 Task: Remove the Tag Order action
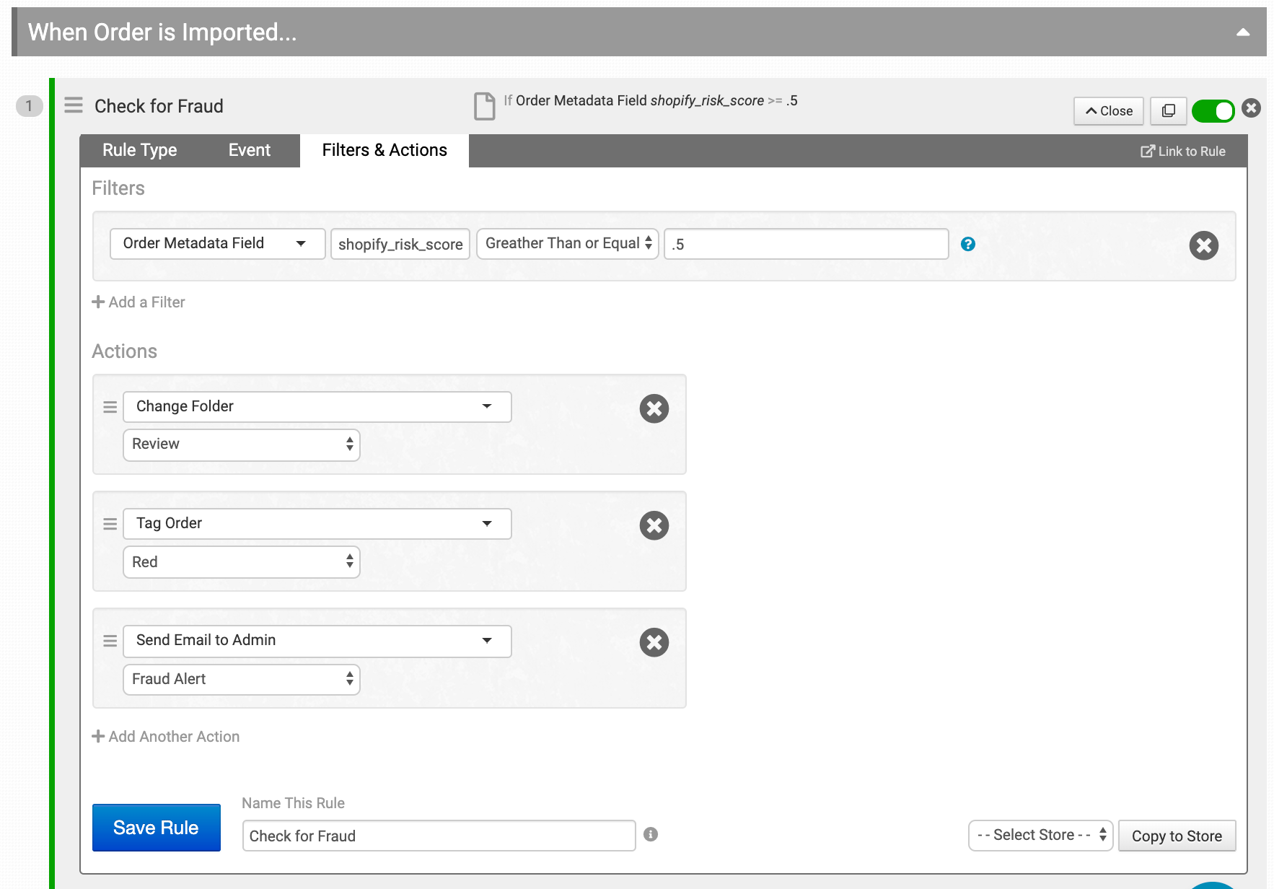(x=654, y=525)
